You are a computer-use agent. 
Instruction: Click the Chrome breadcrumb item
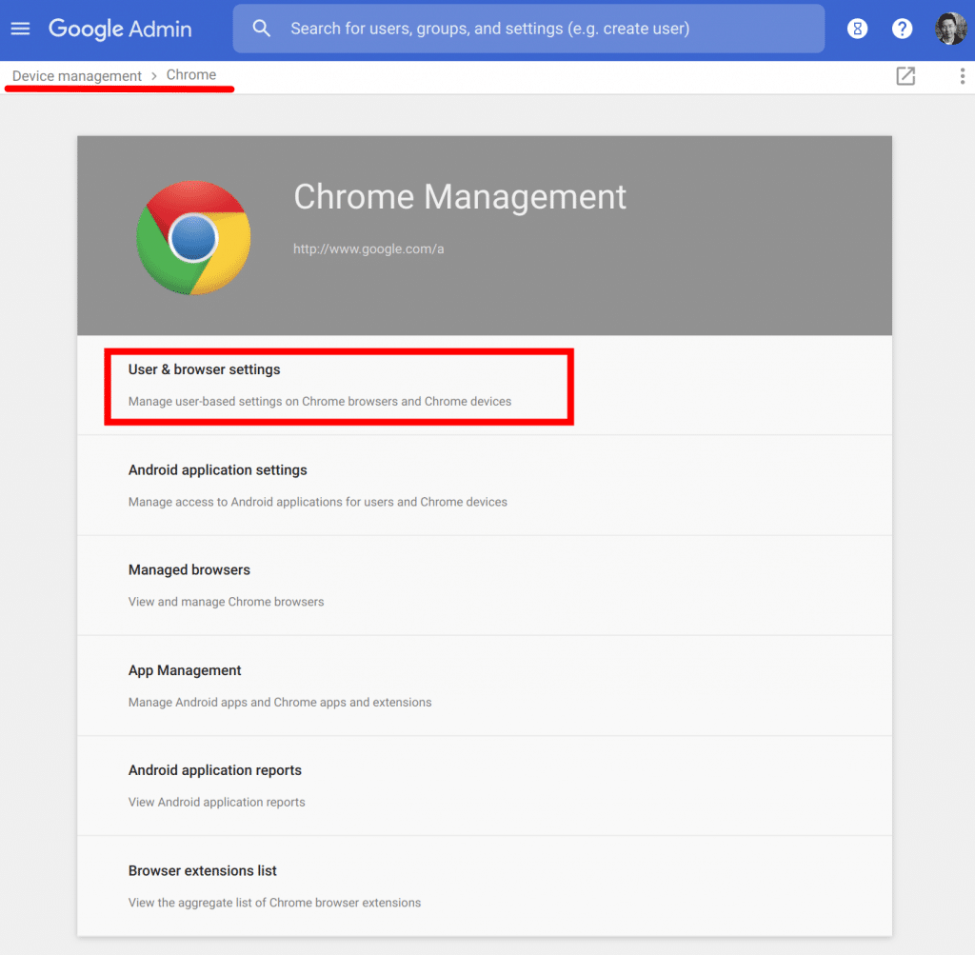pos(191,74)
